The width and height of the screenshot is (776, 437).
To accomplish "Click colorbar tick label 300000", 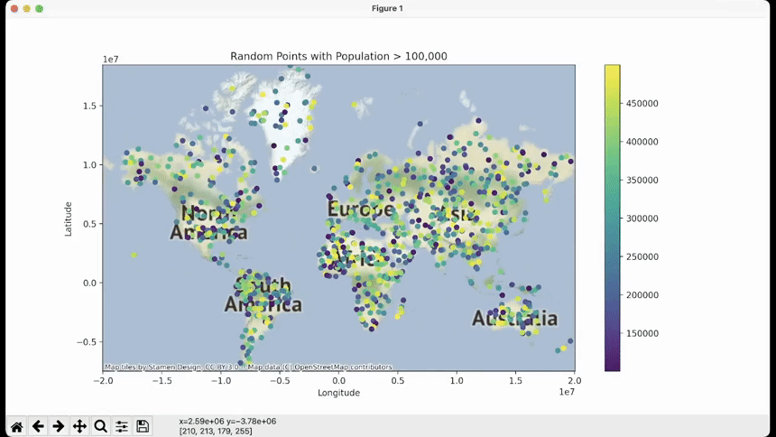I will point(642,218).
